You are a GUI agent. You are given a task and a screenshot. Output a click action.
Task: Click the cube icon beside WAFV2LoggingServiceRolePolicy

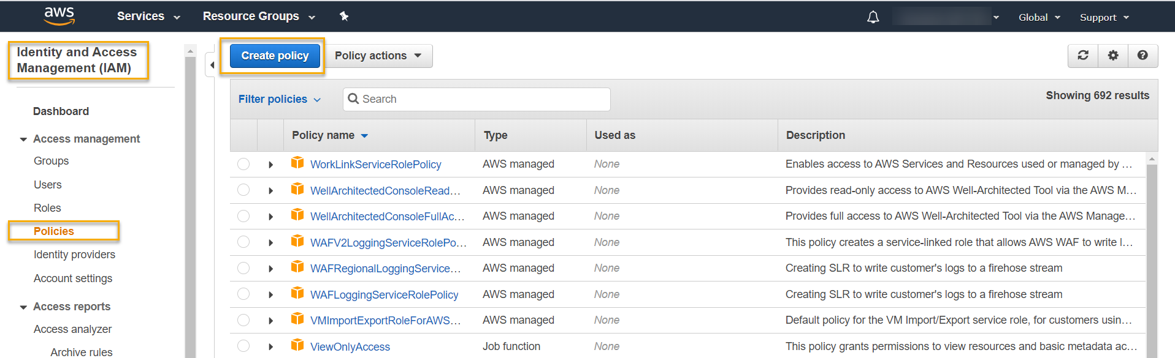(x=297, y=241)
